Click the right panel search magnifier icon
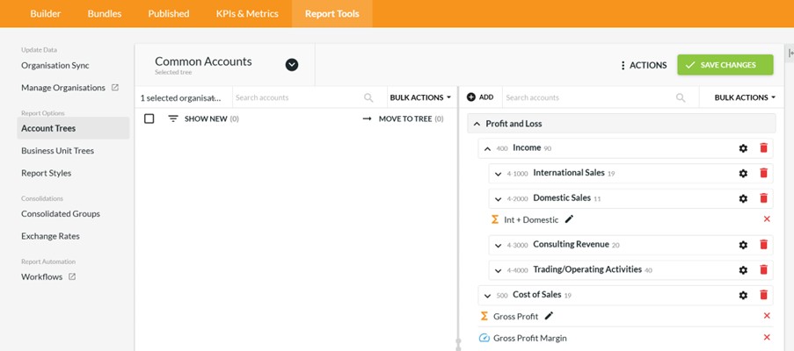This screenshot has height=351, width=794. [x=681, y=97]
